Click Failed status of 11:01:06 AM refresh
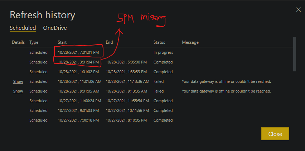305x151 pixels. point(159,81)
